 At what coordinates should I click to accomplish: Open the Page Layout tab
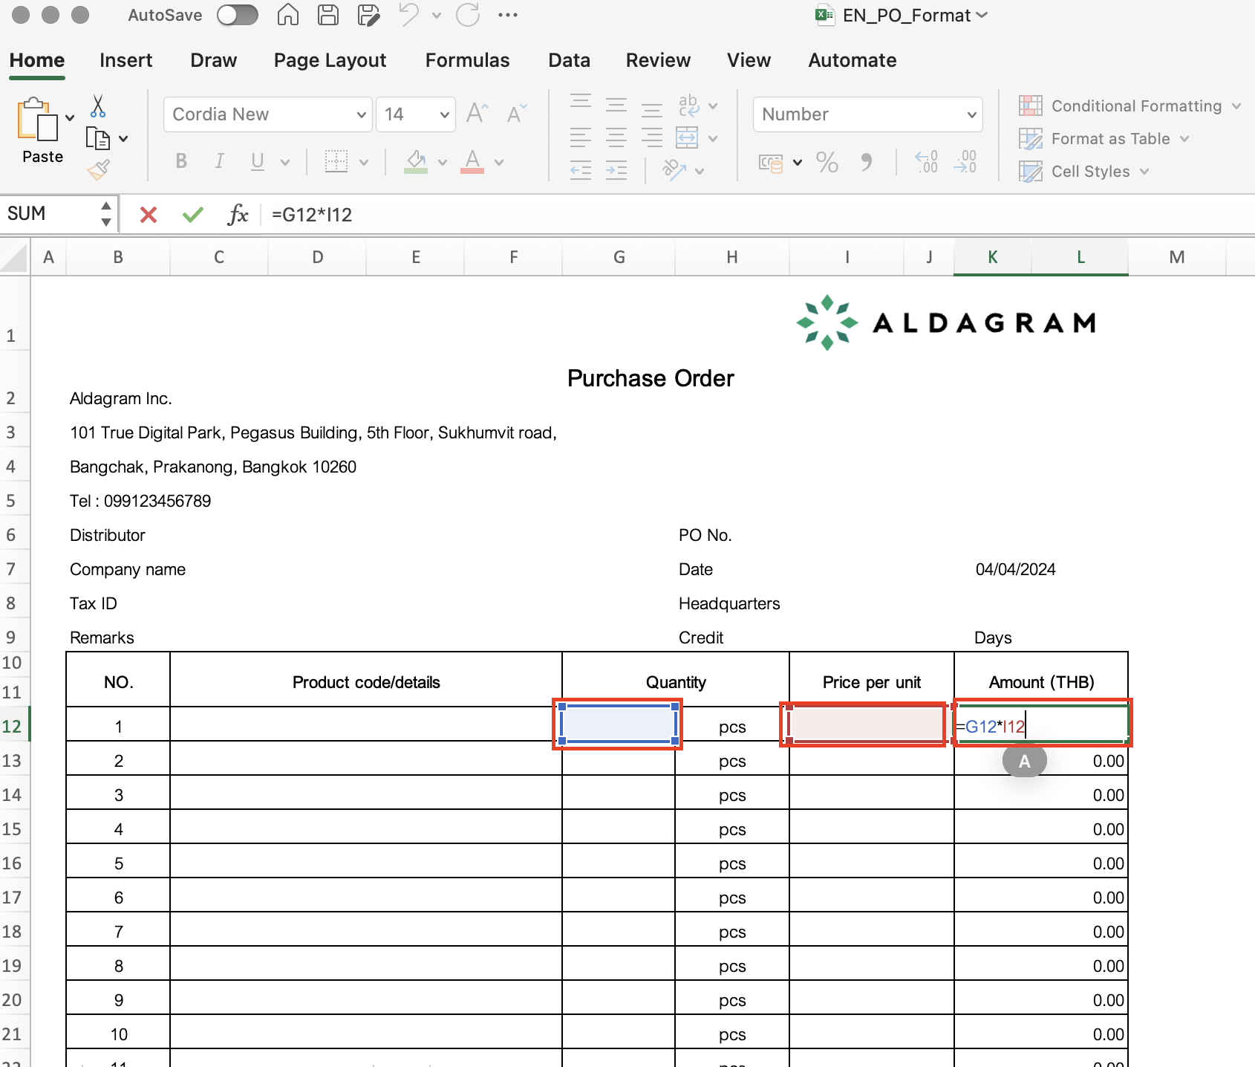click(330, 60)
